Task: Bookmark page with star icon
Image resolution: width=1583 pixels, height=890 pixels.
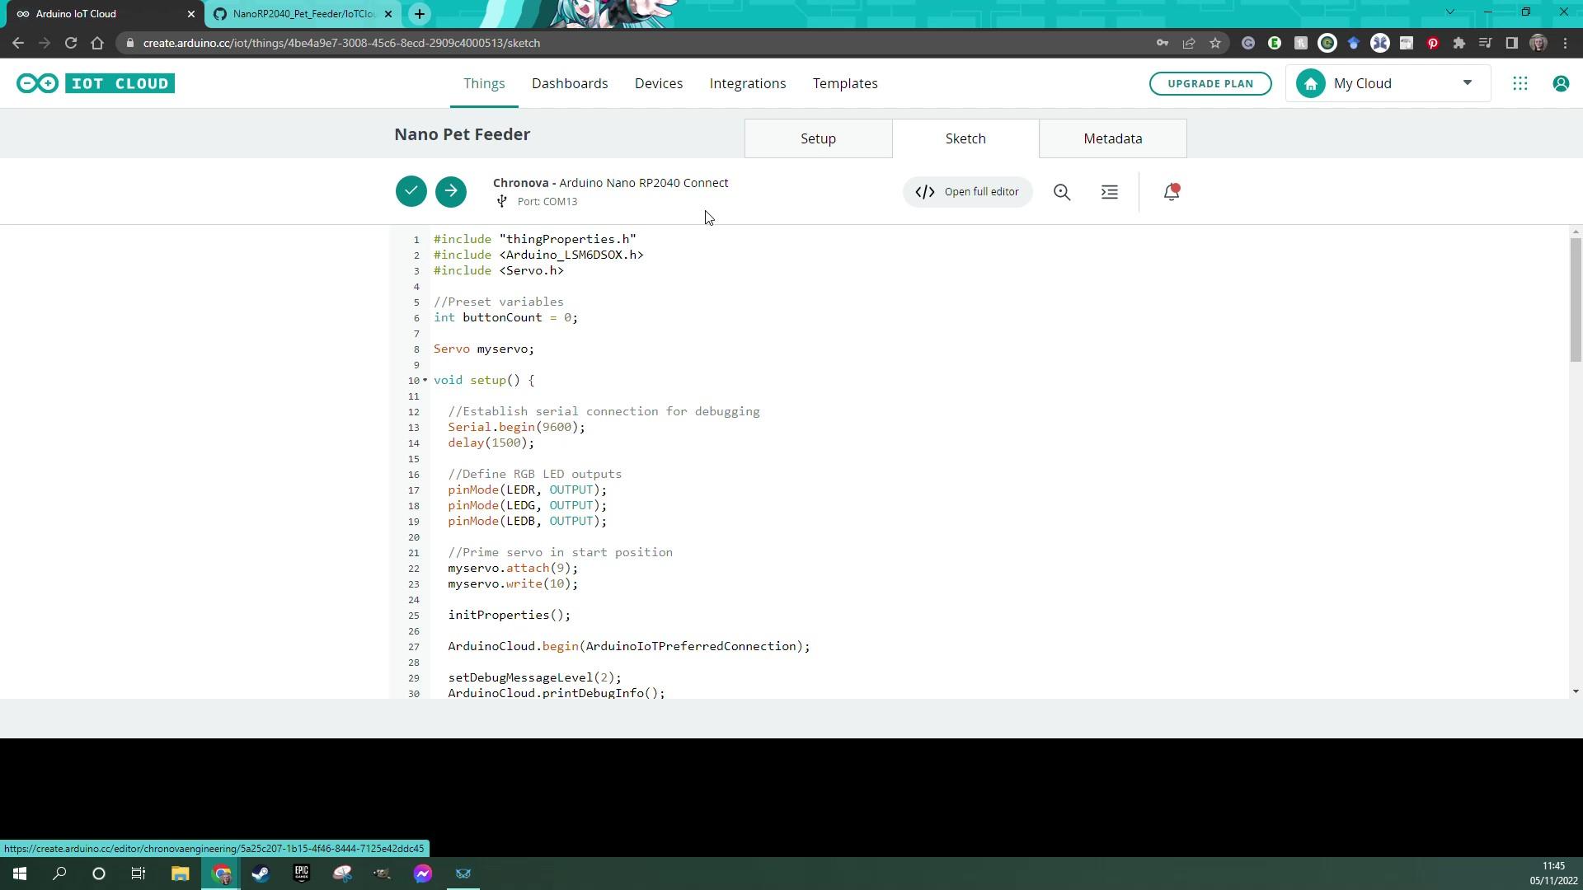Action: [x=1215, y=43]
